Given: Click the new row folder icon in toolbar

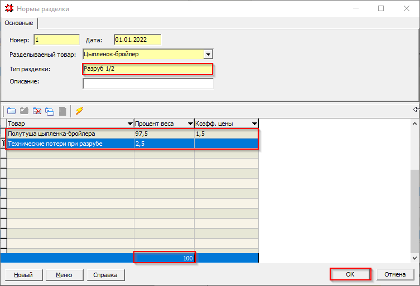Looking at the screenshot, I should point(11,111).
